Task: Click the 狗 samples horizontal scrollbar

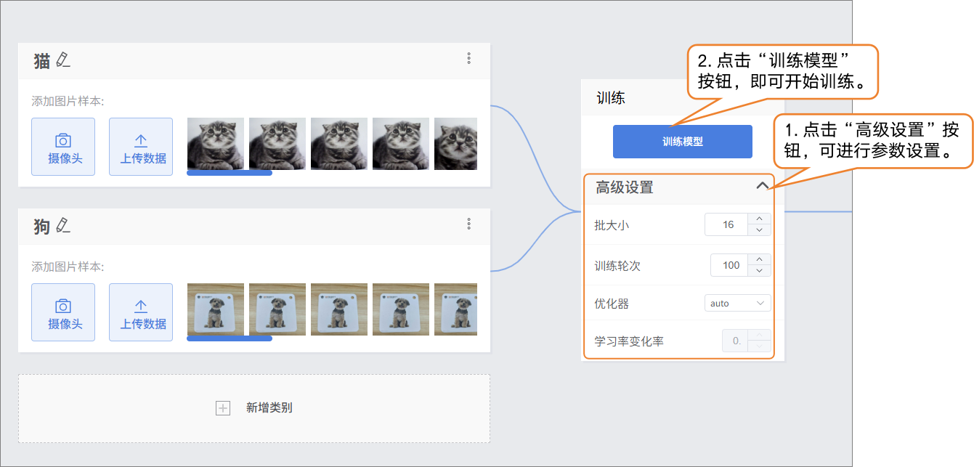Action: tap(230, 338)
